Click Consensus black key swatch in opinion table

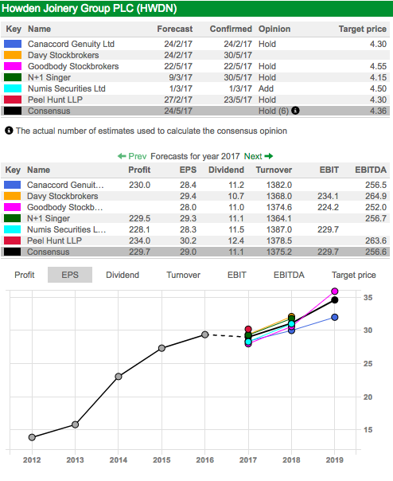coord(13,111)
